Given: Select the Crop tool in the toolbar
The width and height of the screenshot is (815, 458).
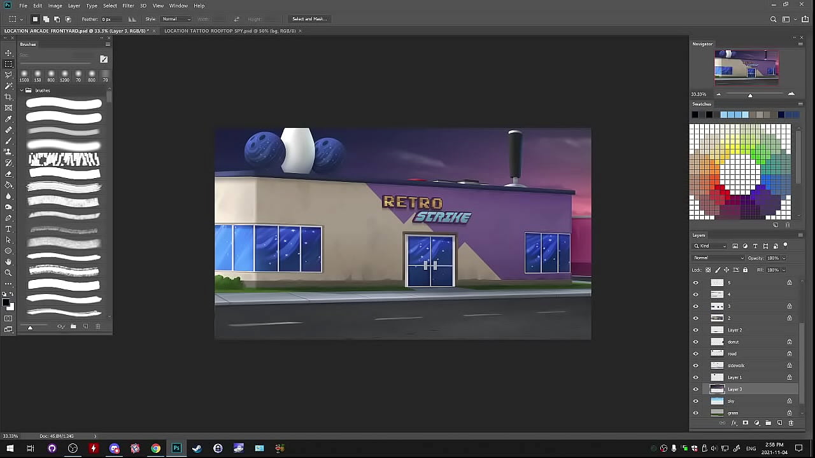Looking at the screenshot, I should (x=8, y=97).
